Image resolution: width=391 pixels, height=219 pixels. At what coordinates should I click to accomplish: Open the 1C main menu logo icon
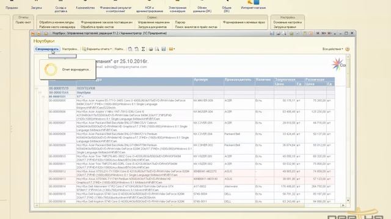point(33,33)
